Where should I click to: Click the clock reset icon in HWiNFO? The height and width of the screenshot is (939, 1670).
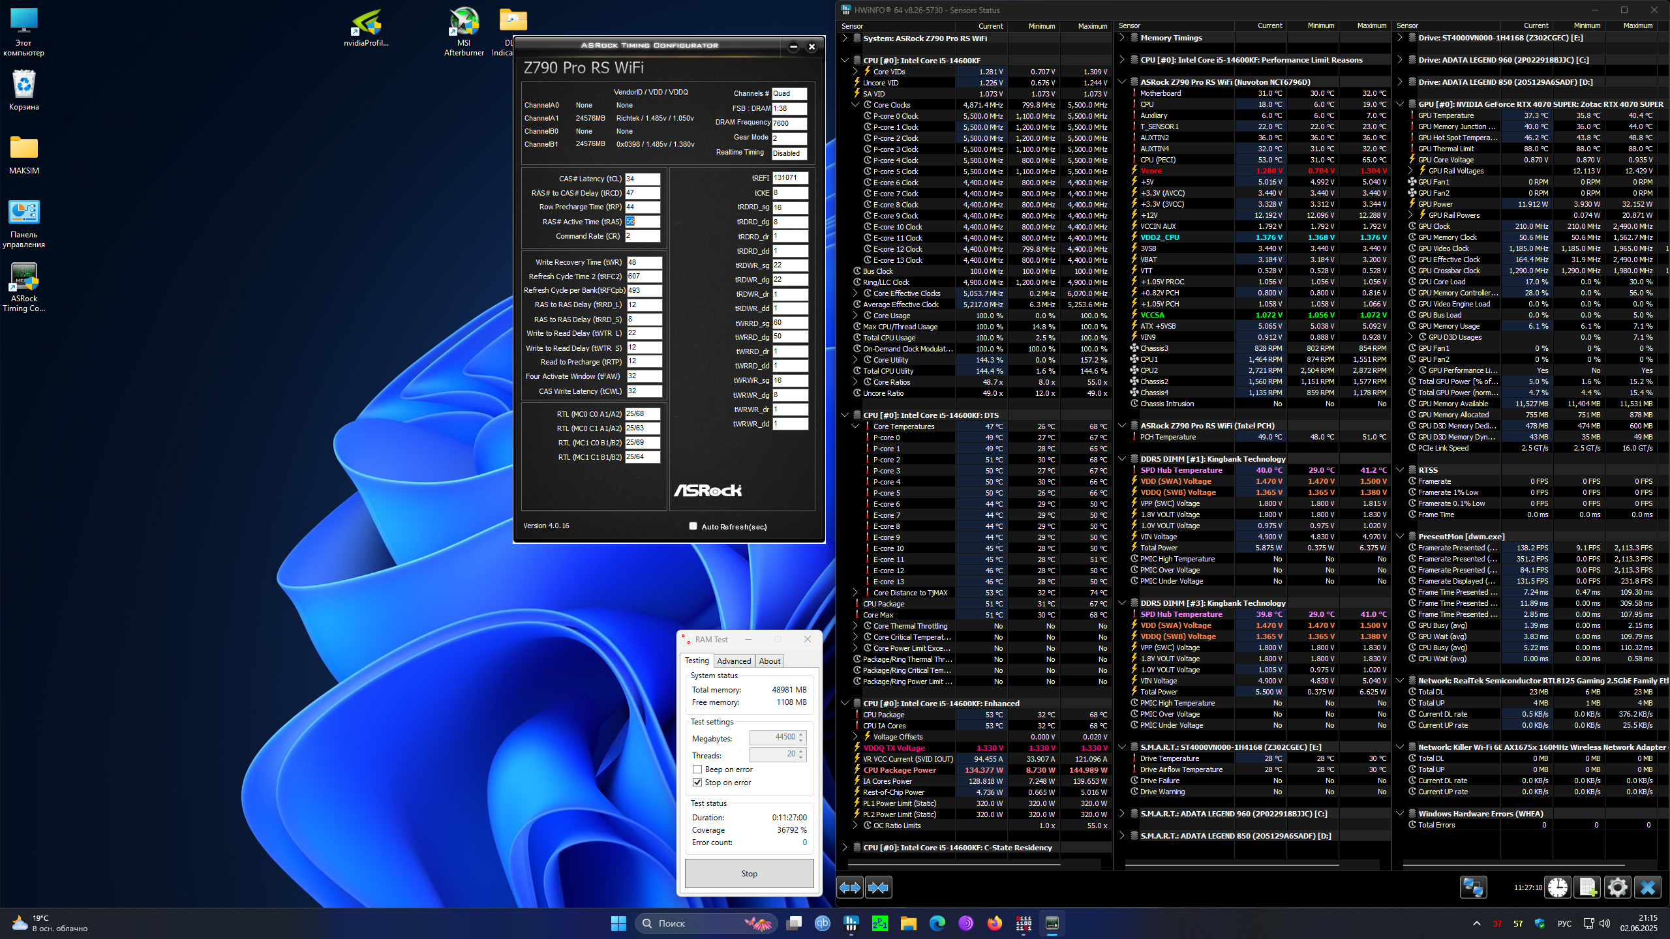coord(1558,887)
